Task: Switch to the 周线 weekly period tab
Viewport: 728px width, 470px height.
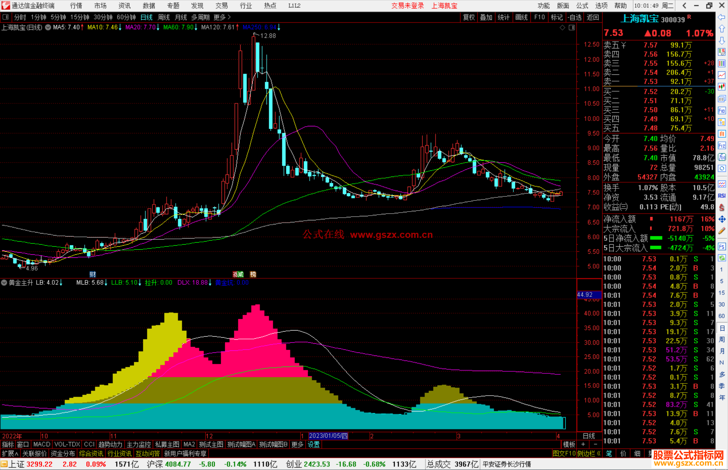Action: tap(164, 17)
